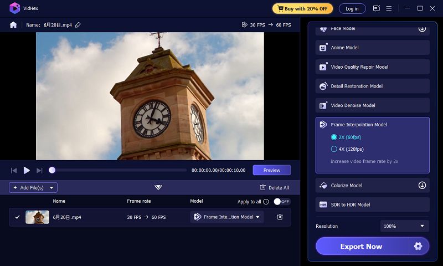Choose the Anime Model
The height and width of the screenshot is (266, 443).
click(x=372, y=48)
